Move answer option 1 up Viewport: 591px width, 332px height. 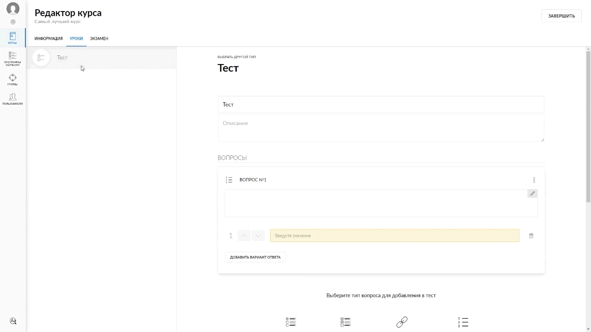pyautogui.click(x=244, y=236)
